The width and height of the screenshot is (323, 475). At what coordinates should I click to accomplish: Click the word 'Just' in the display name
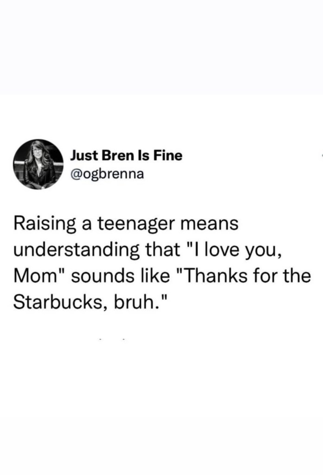pos(84,156)
